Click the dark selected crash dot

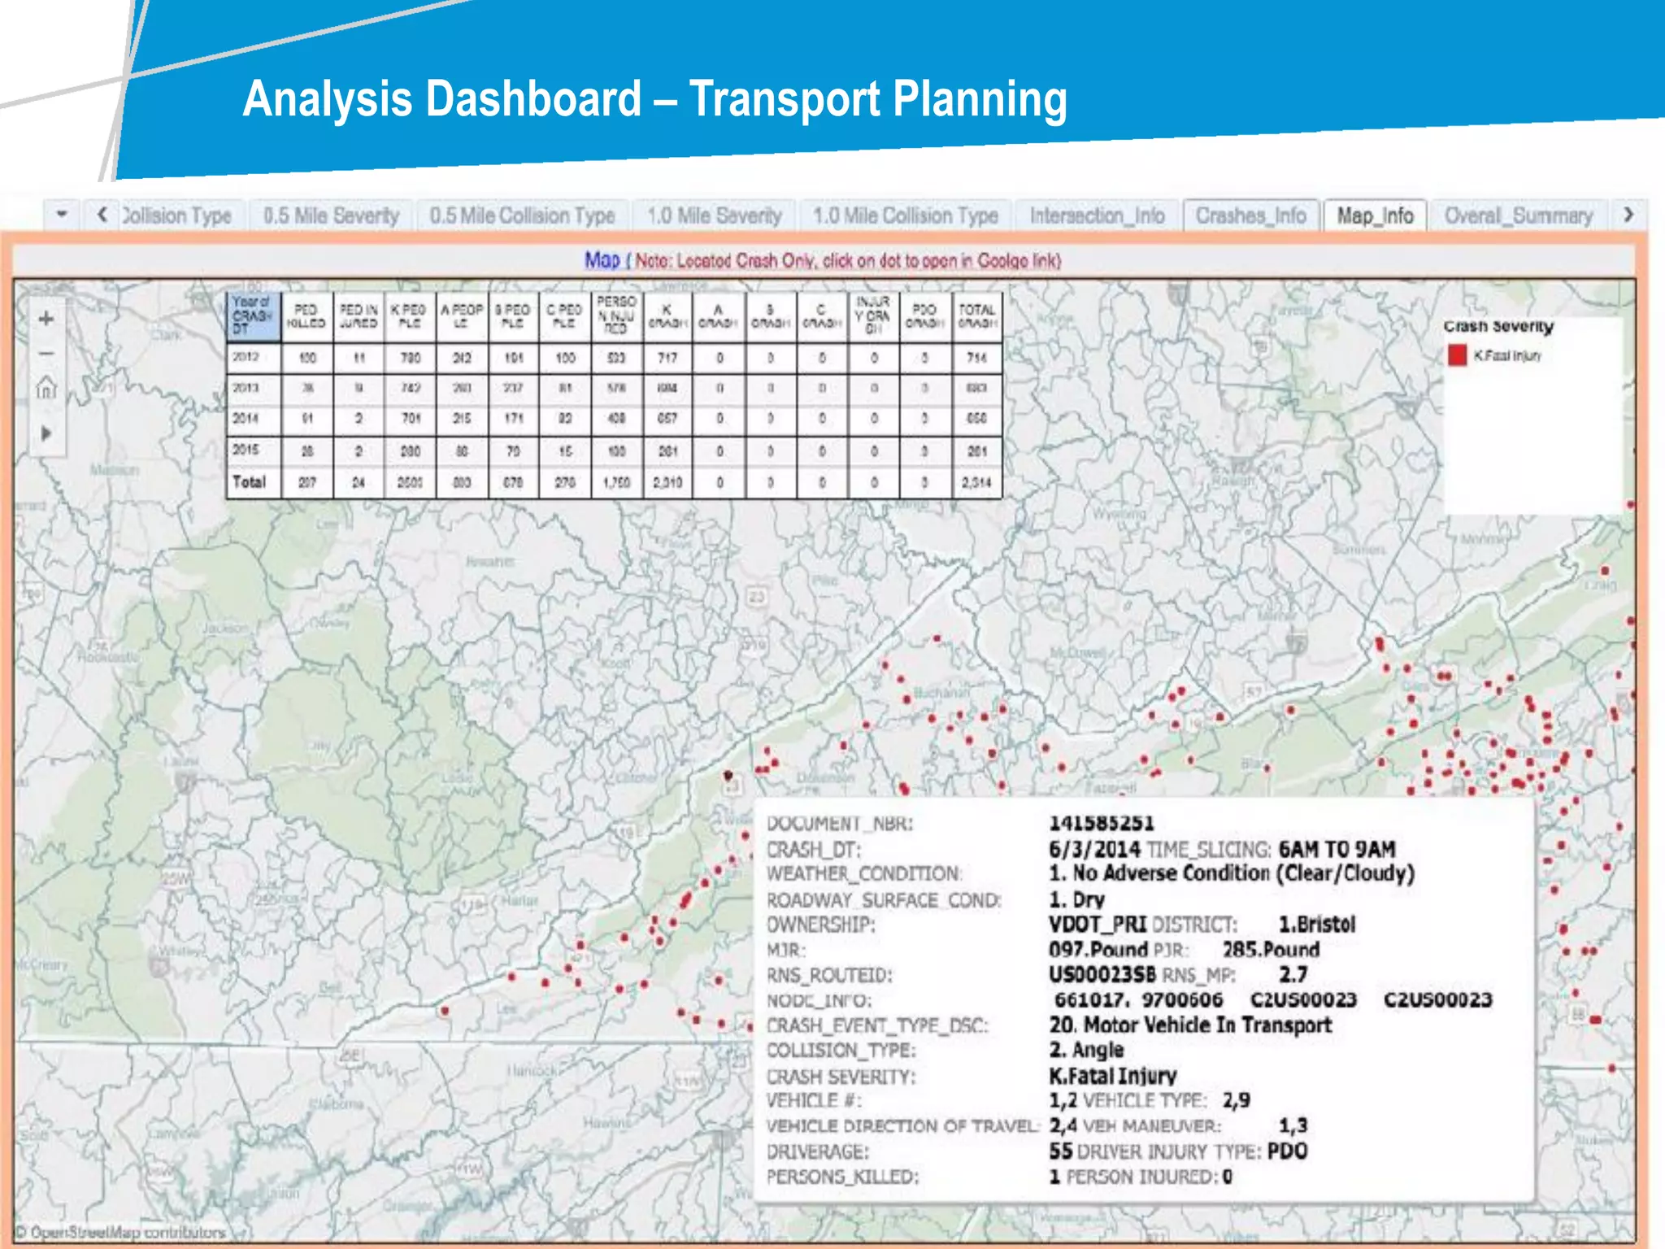coord(728,775)
